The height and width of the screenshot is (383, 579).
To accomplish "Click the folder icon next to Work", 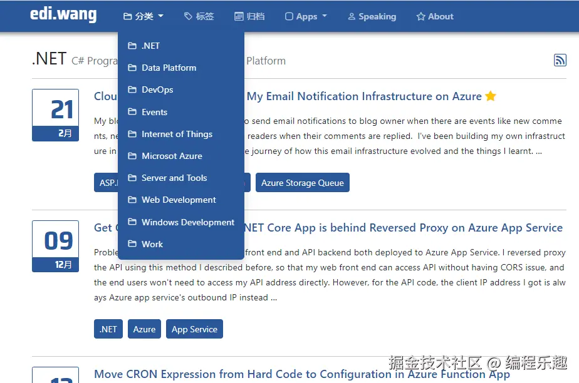I will (132, 243).
